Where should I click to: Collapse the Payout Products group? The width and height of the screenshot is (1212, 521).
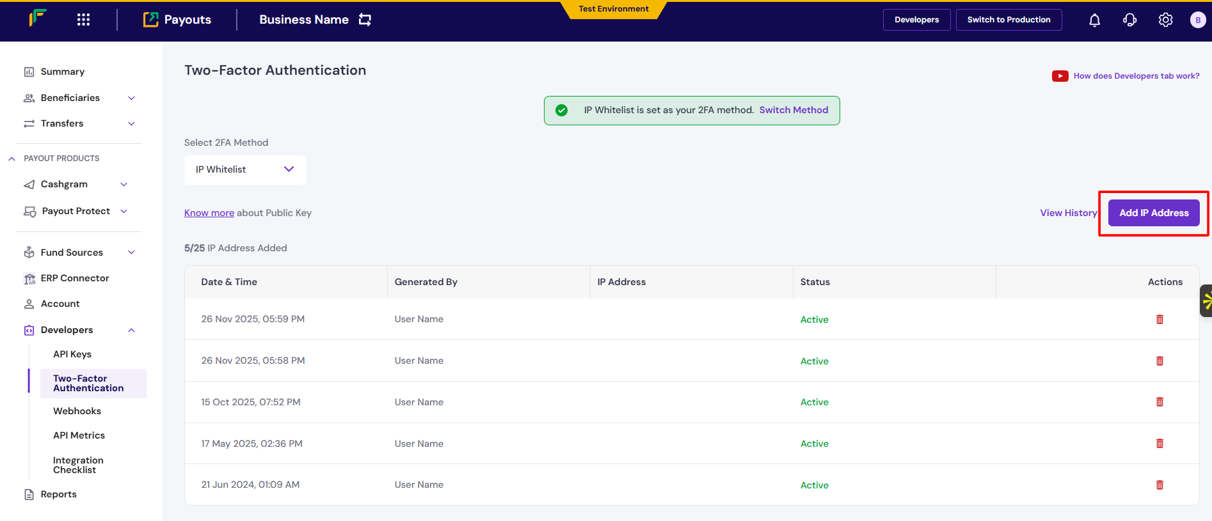(x=12, y=159)
